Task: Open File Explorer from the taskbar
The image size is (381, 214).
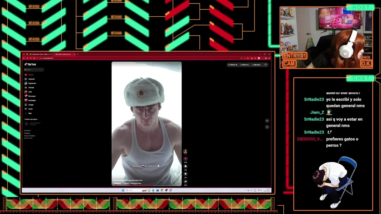Action: pyautogui.click(x=149, y=190)
